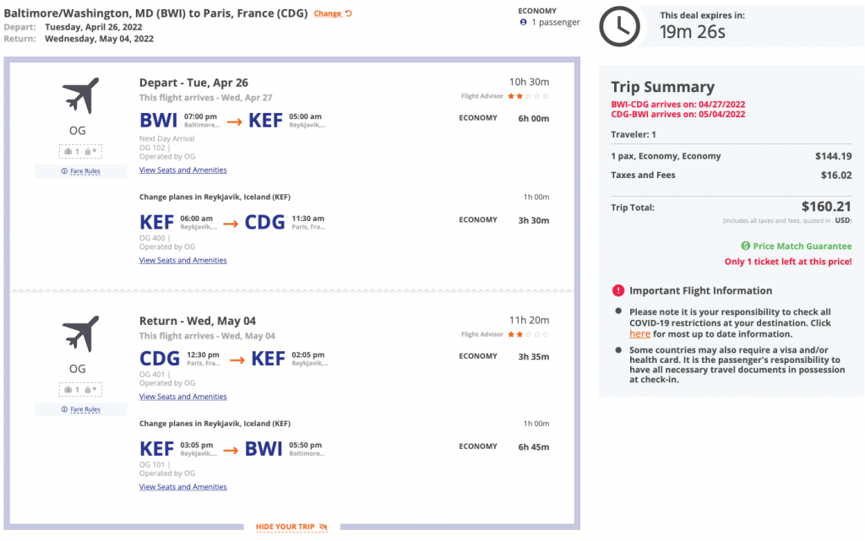View Seats and Amenities for flight OG 102
The width and height of the screenshot is (865, 541).
(x=182, y=170)
